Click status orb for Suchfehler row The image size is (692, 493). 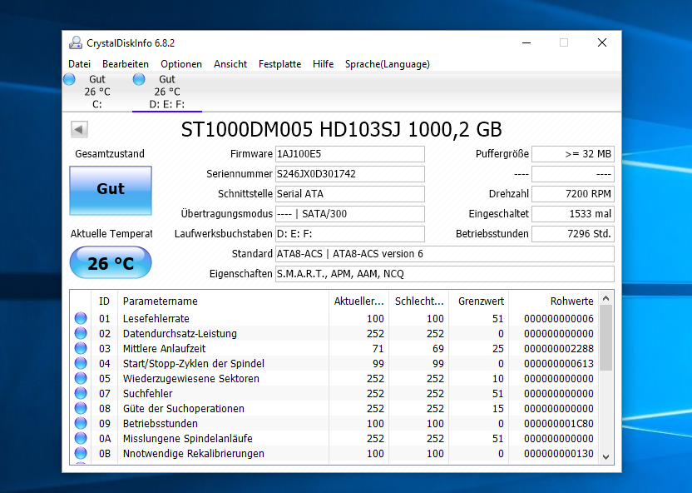(81, 393)
